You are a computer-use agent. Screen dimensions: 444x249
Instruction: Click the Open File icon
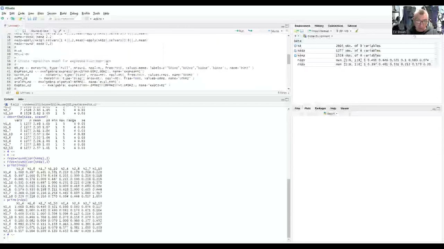[x=21, y=19]
